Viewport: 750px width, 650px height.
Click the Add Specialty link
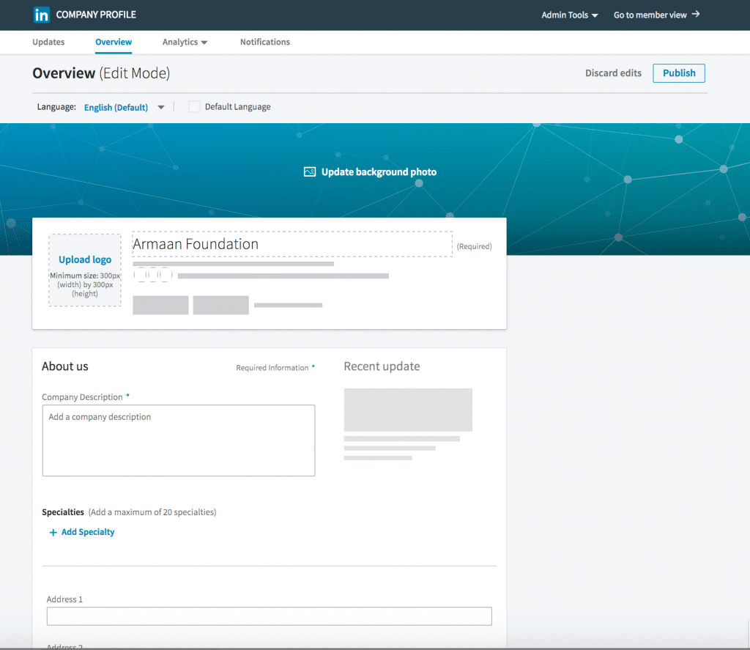[87, 532]
